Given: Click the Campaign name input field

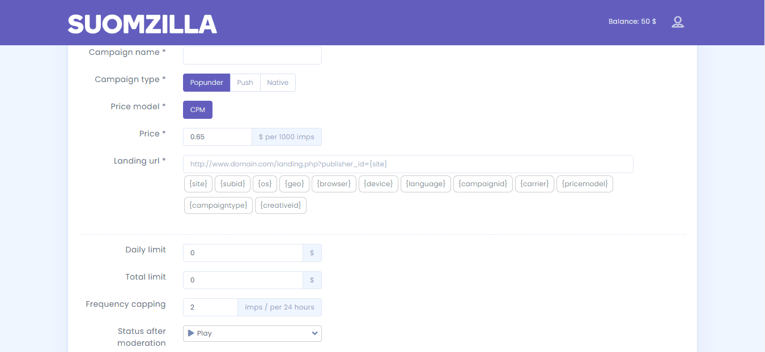Looking at the screenshot, I should [x=252, y=55].
